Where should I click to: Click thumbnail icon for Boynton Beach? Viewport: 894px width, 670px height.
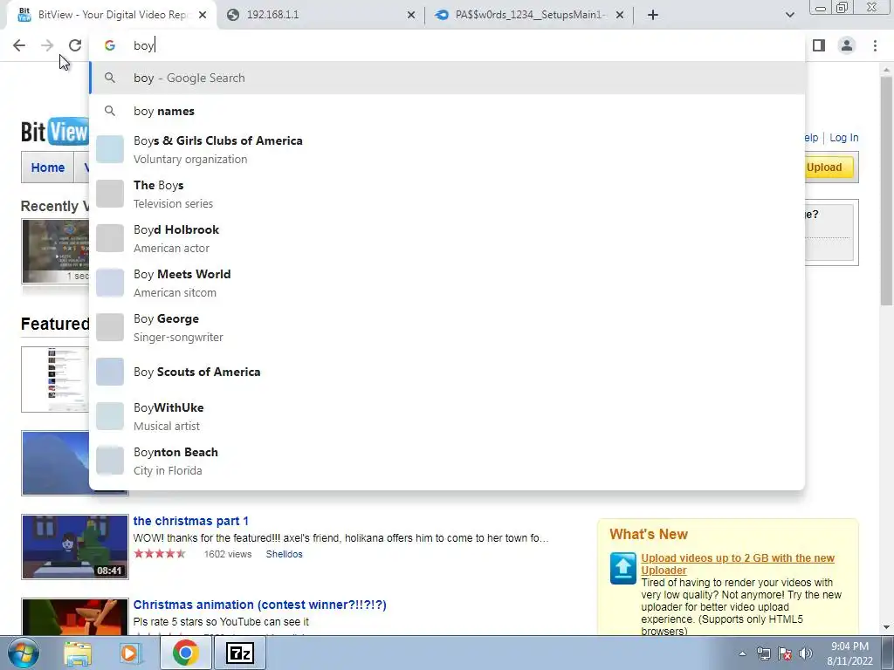[x=110, y=461]
